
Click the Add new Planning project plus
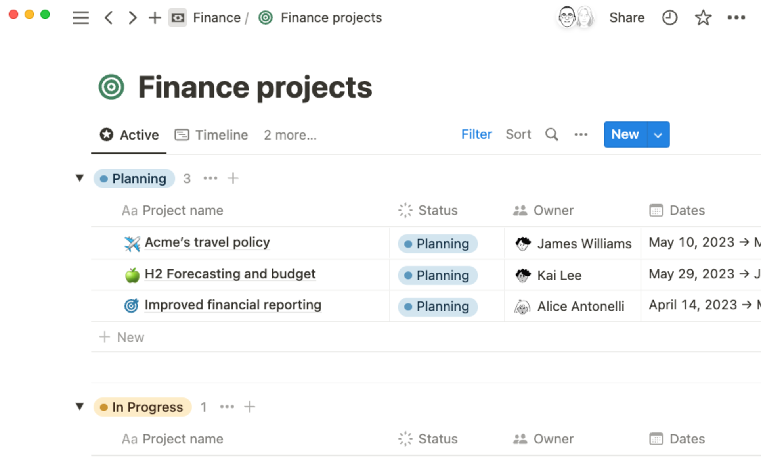(232, 178)
